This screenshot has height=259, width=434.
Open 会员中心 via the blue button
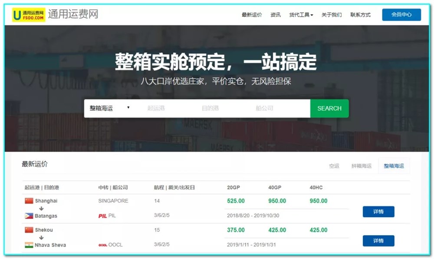point(401,14)
